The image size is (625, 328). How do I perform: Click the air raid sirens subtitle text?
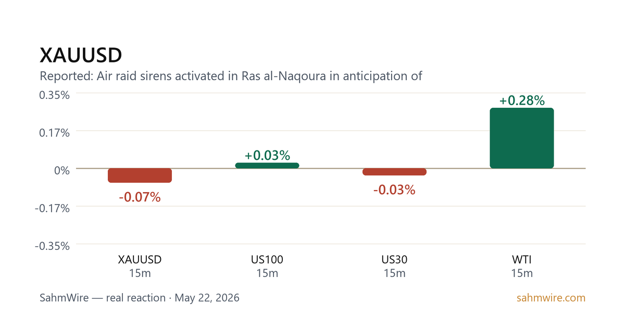[231, 76]
